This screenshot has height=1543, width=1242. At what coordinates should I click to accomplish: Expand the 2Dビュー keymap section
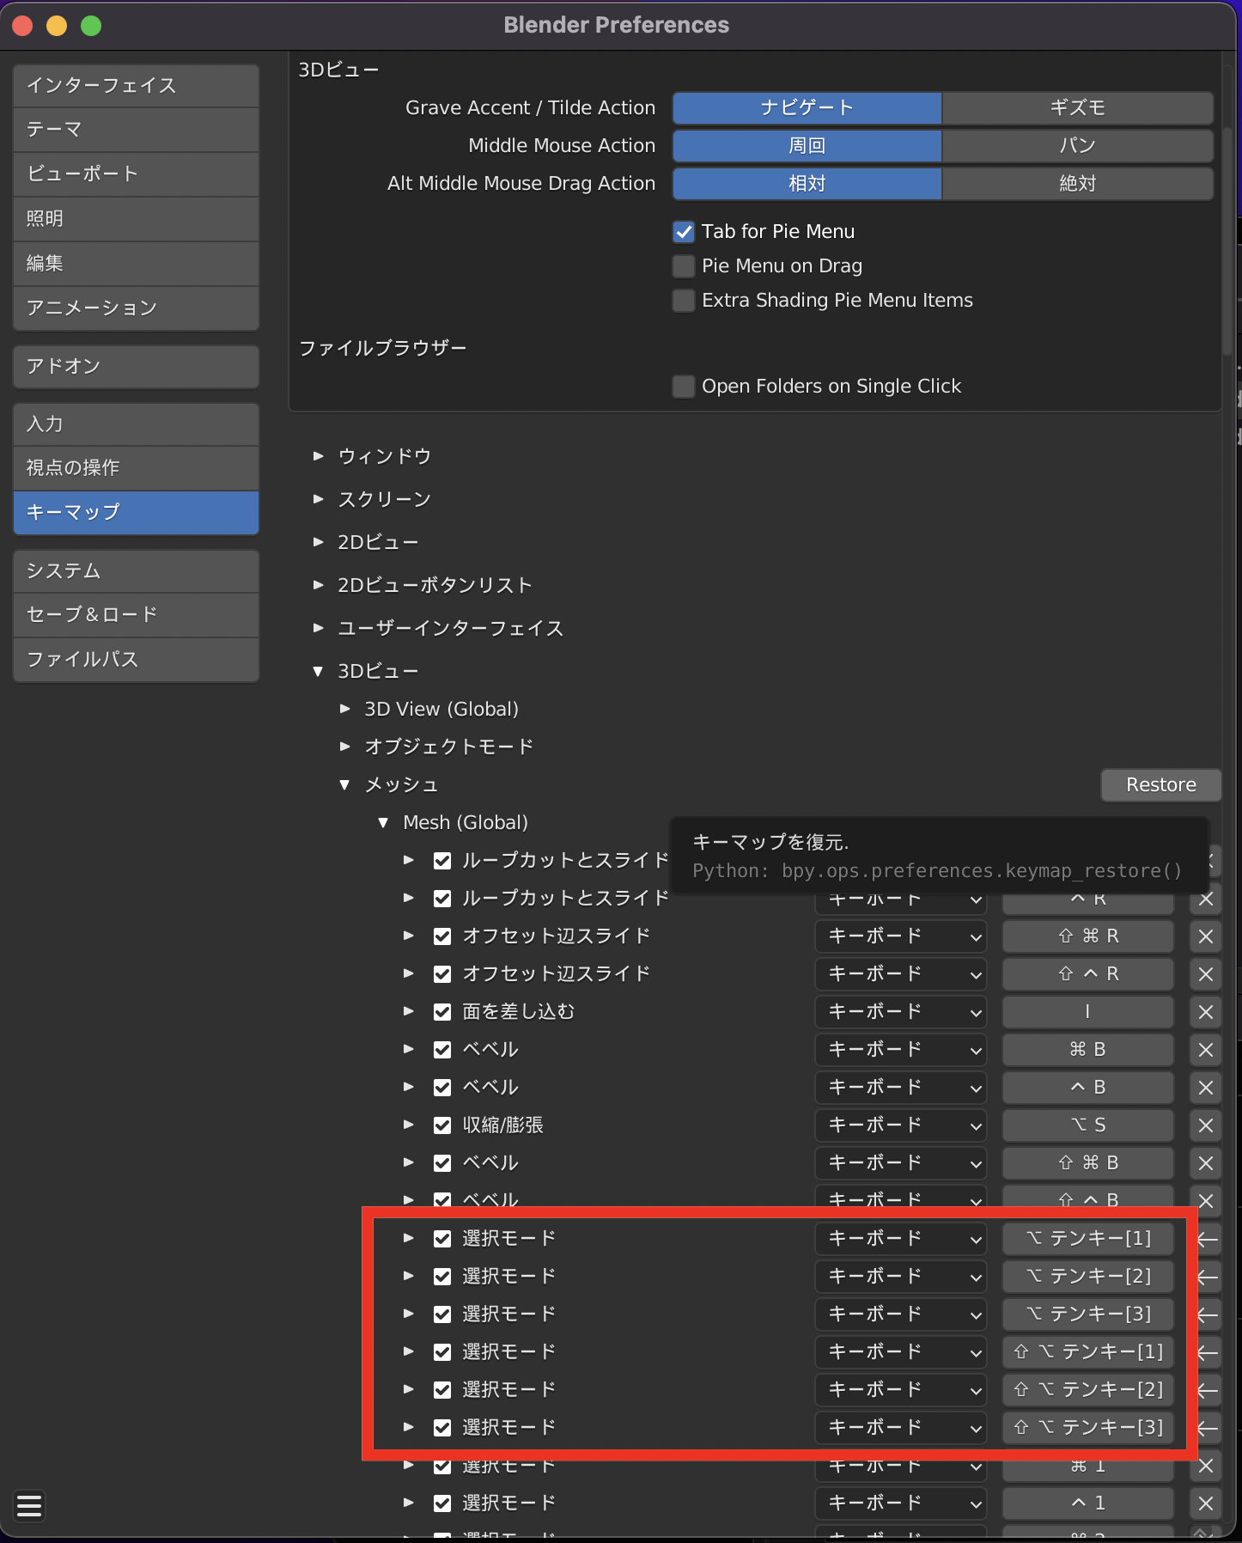pos(319,542)
